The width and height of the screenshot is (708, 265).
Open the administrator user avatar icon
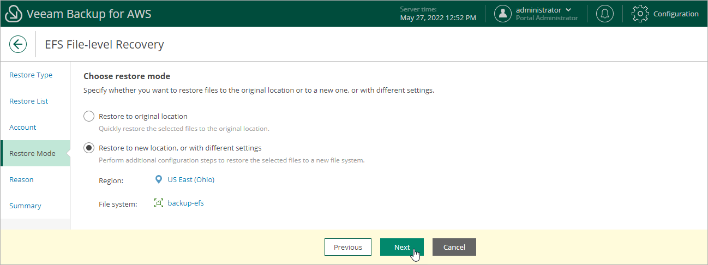tap(502, 14)
